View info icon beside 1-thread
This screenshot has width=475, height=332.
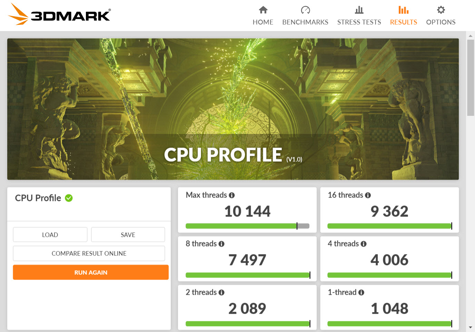tap(361, 292)
